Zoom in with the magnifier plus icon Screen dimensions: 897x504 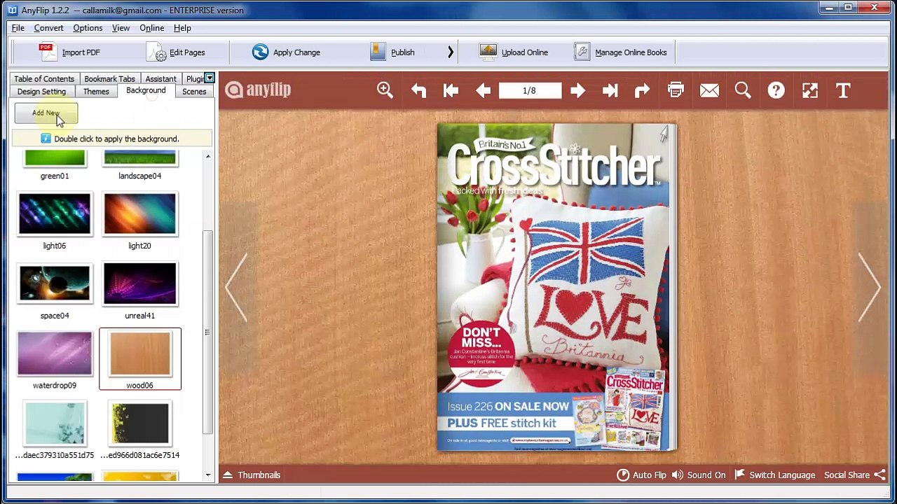pos(385,90)
